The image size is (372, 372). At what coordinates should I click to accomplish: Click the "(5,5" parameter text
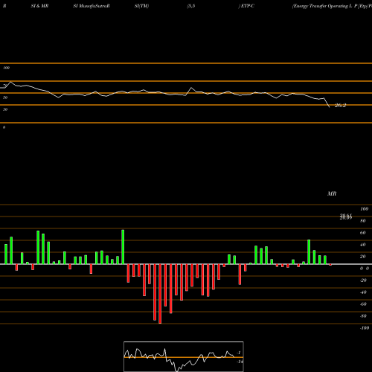[191, 6]
